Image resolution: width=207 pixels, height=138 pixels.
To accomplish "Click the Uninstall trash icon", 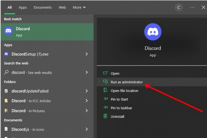I will (105, 116).
